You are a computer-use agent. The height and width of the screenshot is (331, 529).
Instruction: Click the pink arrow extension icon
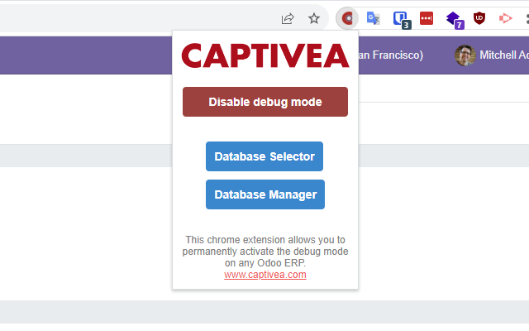[505, 18]
